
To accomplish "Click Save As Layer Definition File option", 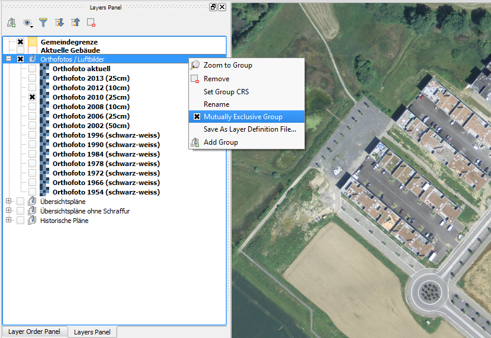I will coord(249,129).
